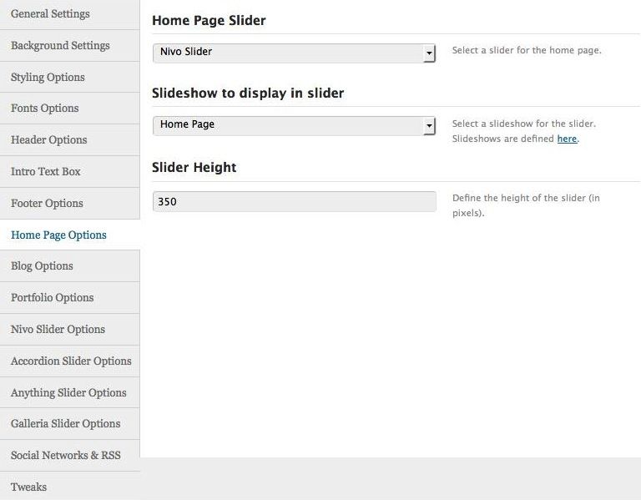Select Accordion Slider Options
Screen dimensions: 641x500
click(x=71, y=361)
